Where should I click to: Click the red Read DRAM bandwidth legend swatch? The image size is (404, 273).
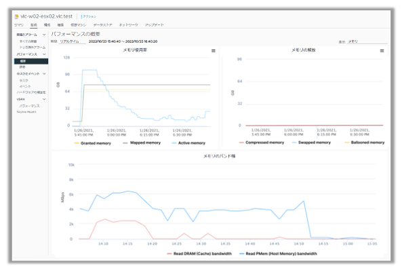(169, 254)
